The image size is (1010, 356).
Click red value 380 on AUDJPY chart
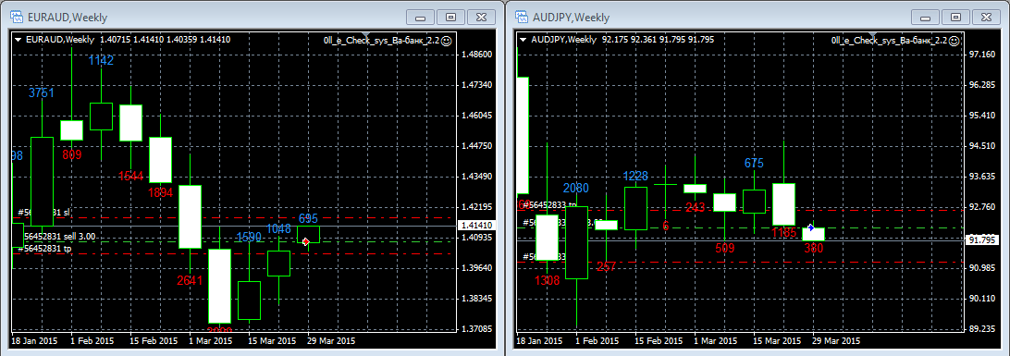pos(814,248)
